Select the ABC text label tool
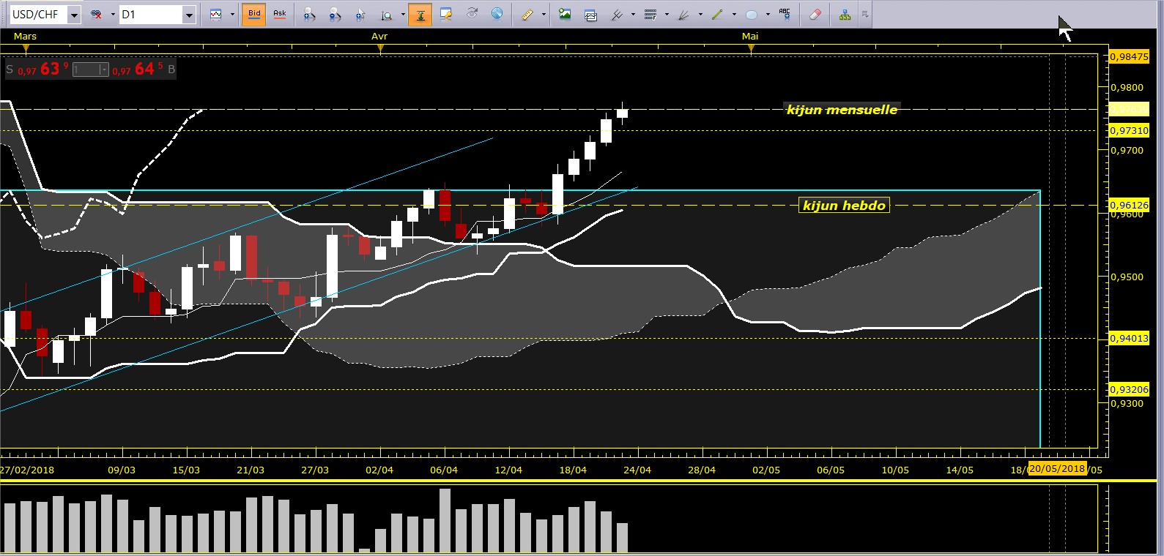 [x=785, y=14]
